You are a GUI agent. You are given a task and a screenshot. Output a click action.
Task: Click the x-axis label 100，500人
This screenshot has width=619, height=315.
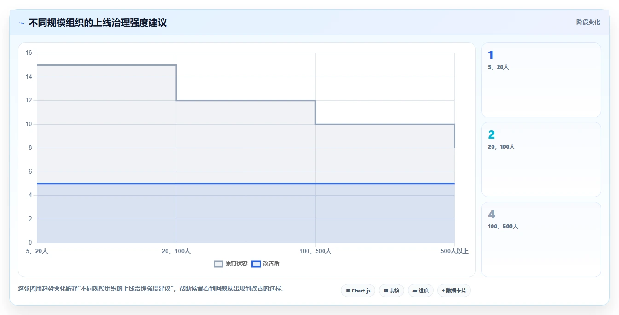tap(315, 251)
